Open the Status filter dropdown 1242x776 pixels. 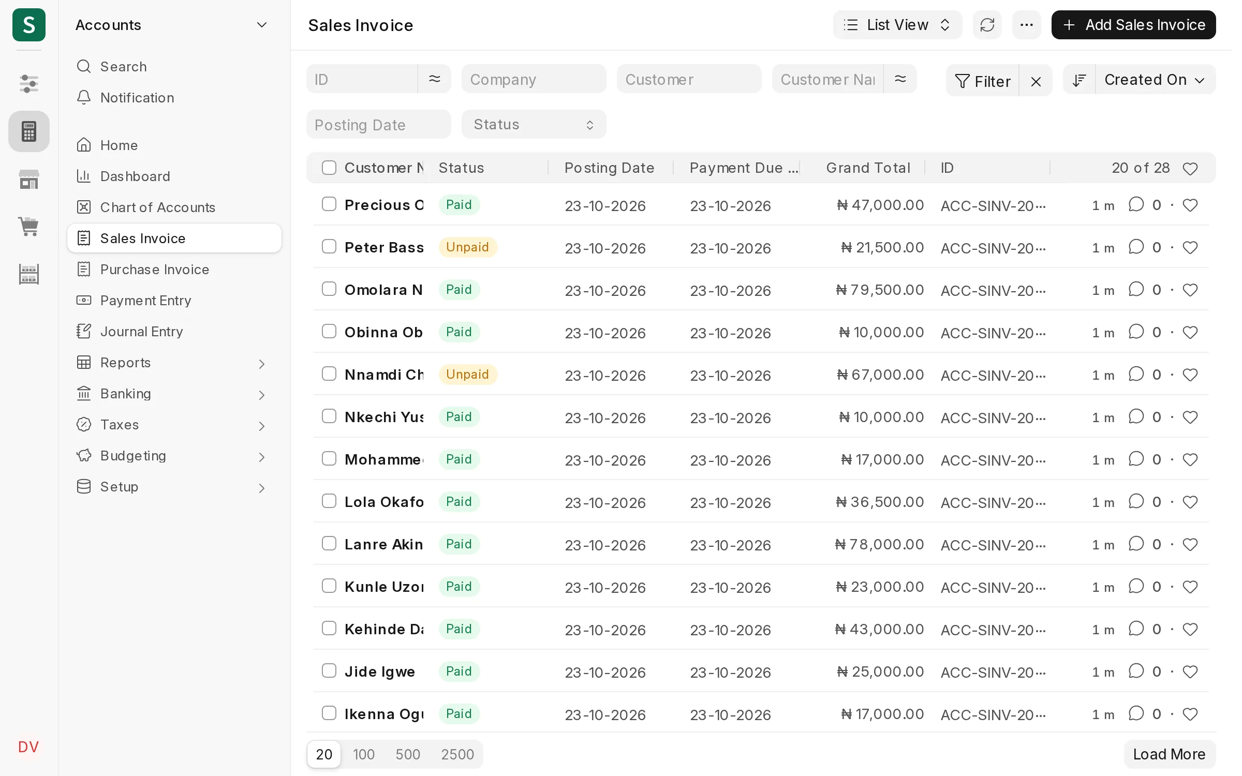534,125
